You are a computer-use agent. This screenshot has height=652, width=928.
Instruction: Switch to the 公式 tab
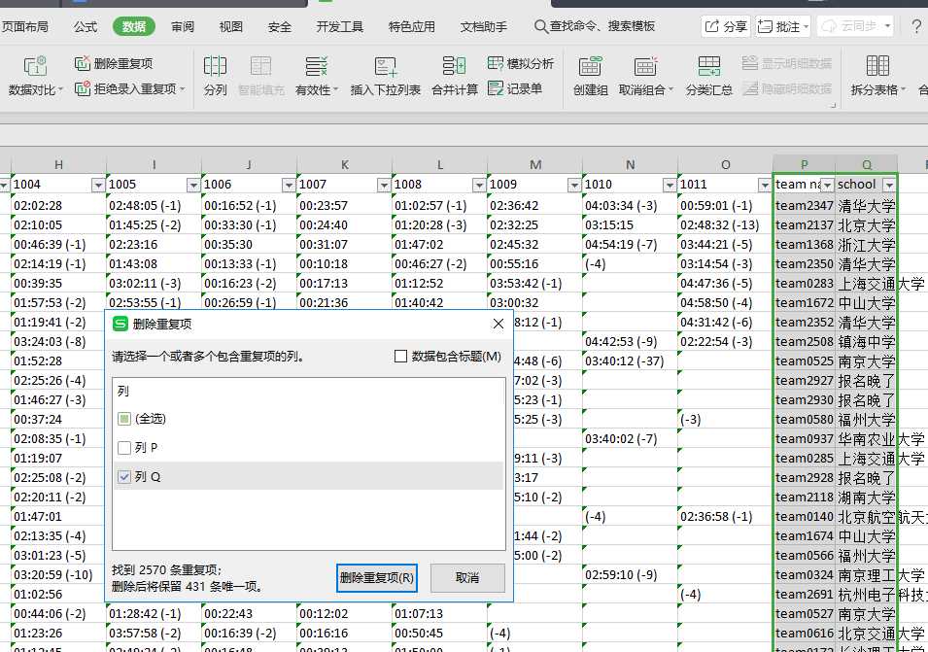[x=86, y=26]
